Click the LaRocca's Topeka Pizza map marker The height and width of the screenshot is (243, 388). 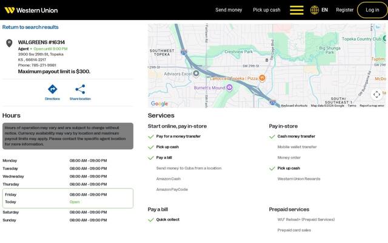262,78
